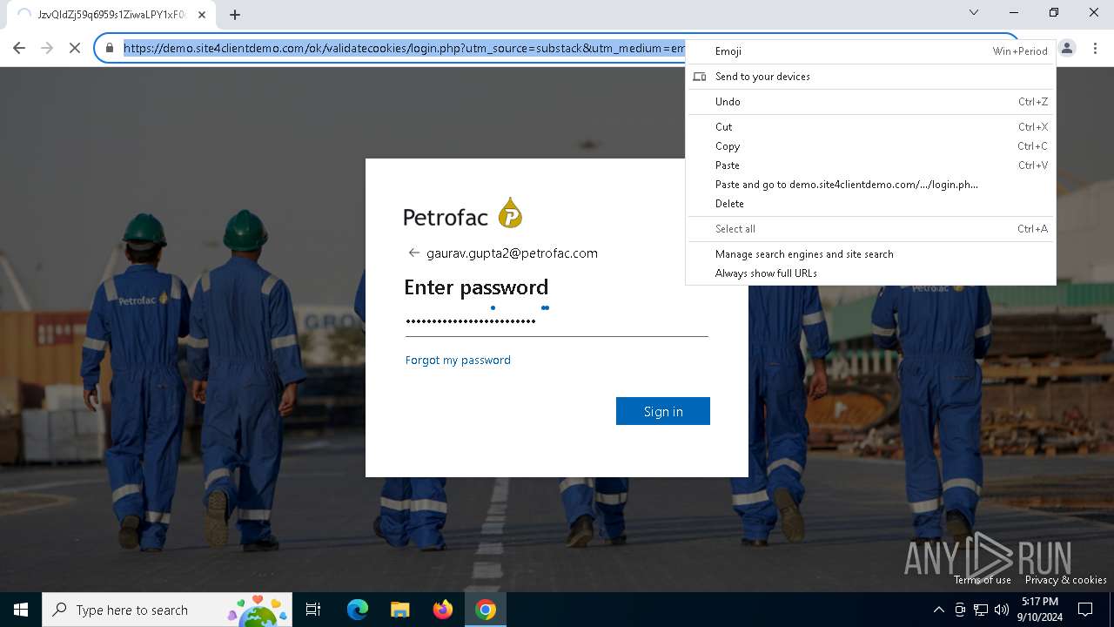Open a new browser tab
Image resolution: width=1114 pixels, height=627 pixels.
234,15
